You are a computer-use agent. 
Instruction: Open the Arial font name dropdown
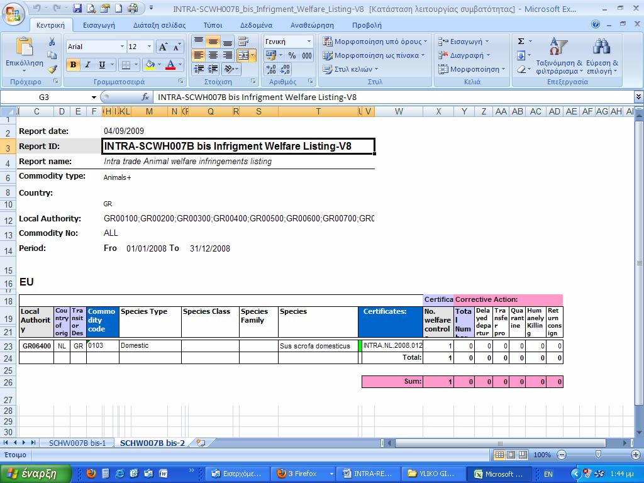pos(122,47)
